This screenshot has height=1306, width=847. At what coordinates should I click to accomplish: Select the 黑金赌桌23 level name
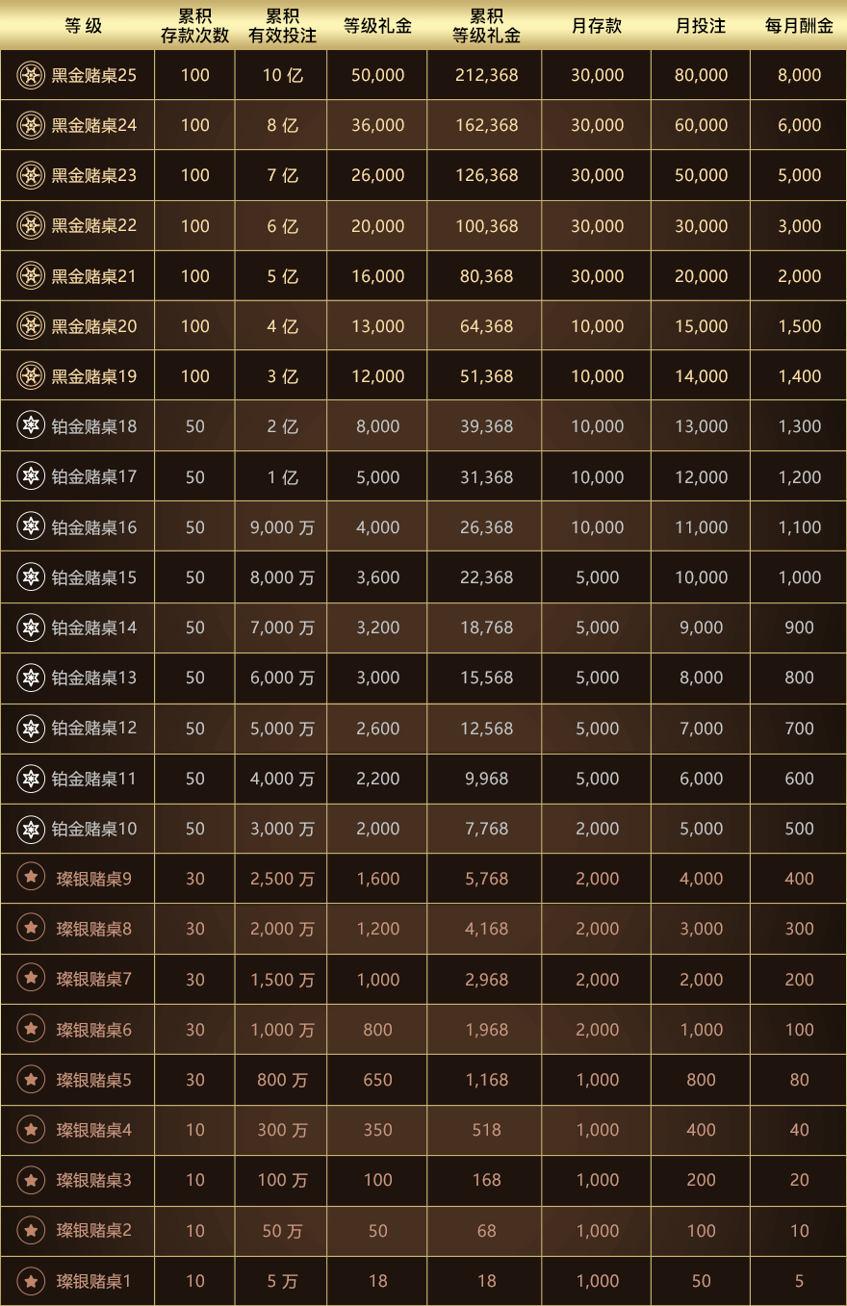click(x=94, y=175)
